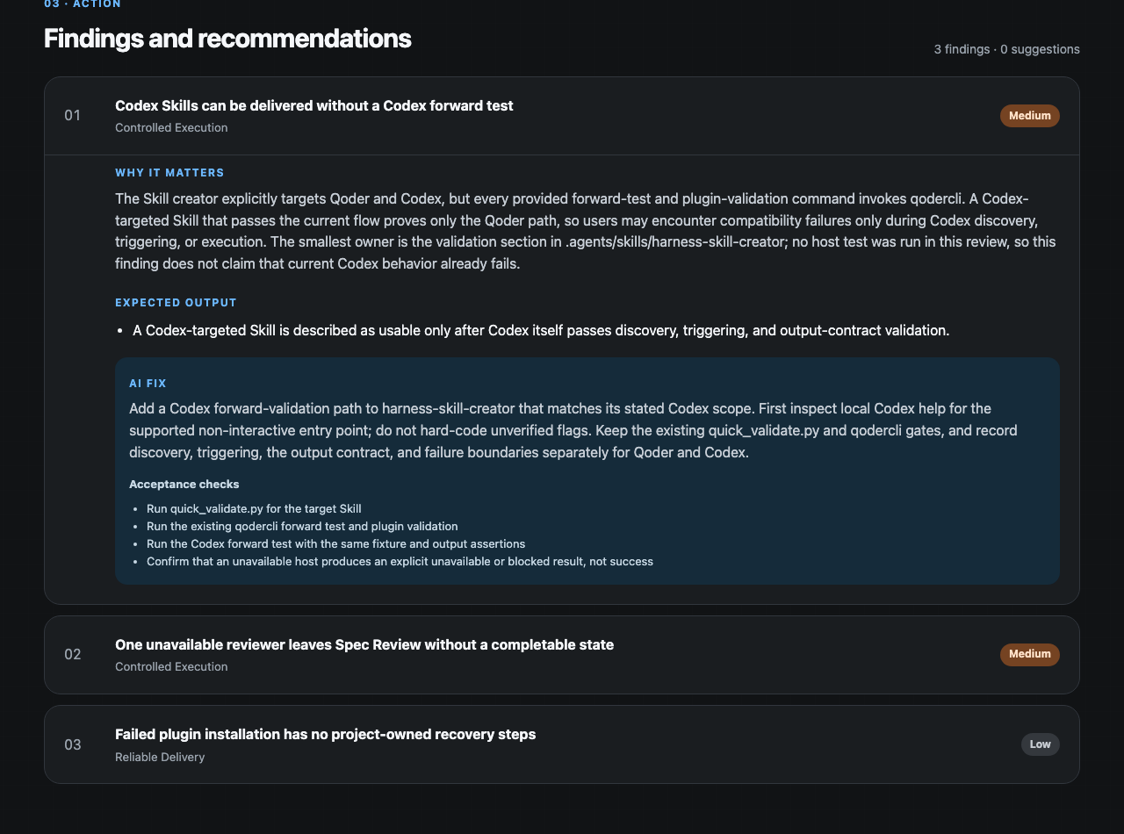Click the Reliable Delivery category label
Screen dimensions: 1124x834
pos(160,757)
